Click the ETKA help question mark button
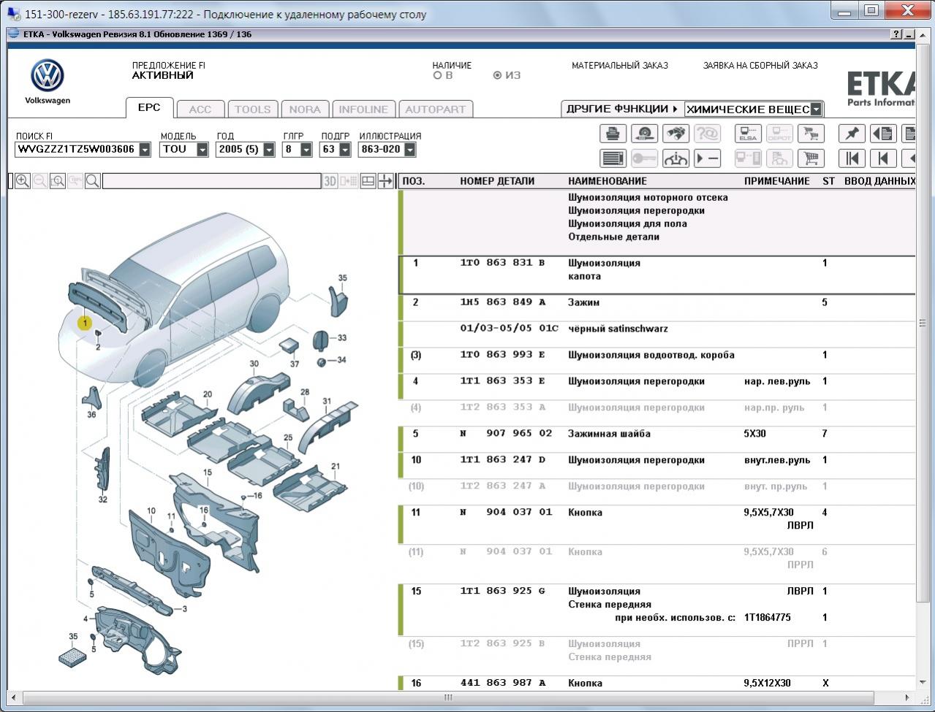The width and height of the screenshot is (935, 712). (x=897, y=34)
